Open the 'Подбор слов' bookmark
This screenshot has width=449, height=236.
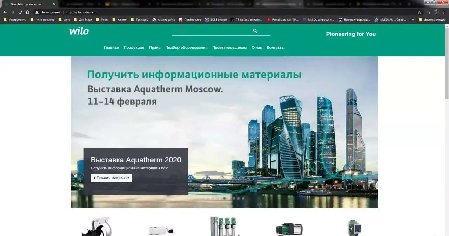[190, 20]
